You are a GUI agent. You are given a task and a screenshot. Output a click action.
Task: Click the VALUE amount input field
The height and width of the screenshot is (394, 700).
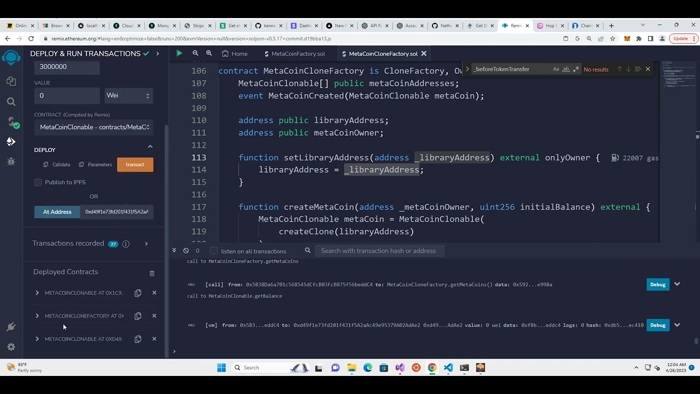click(x=67, y=95)
